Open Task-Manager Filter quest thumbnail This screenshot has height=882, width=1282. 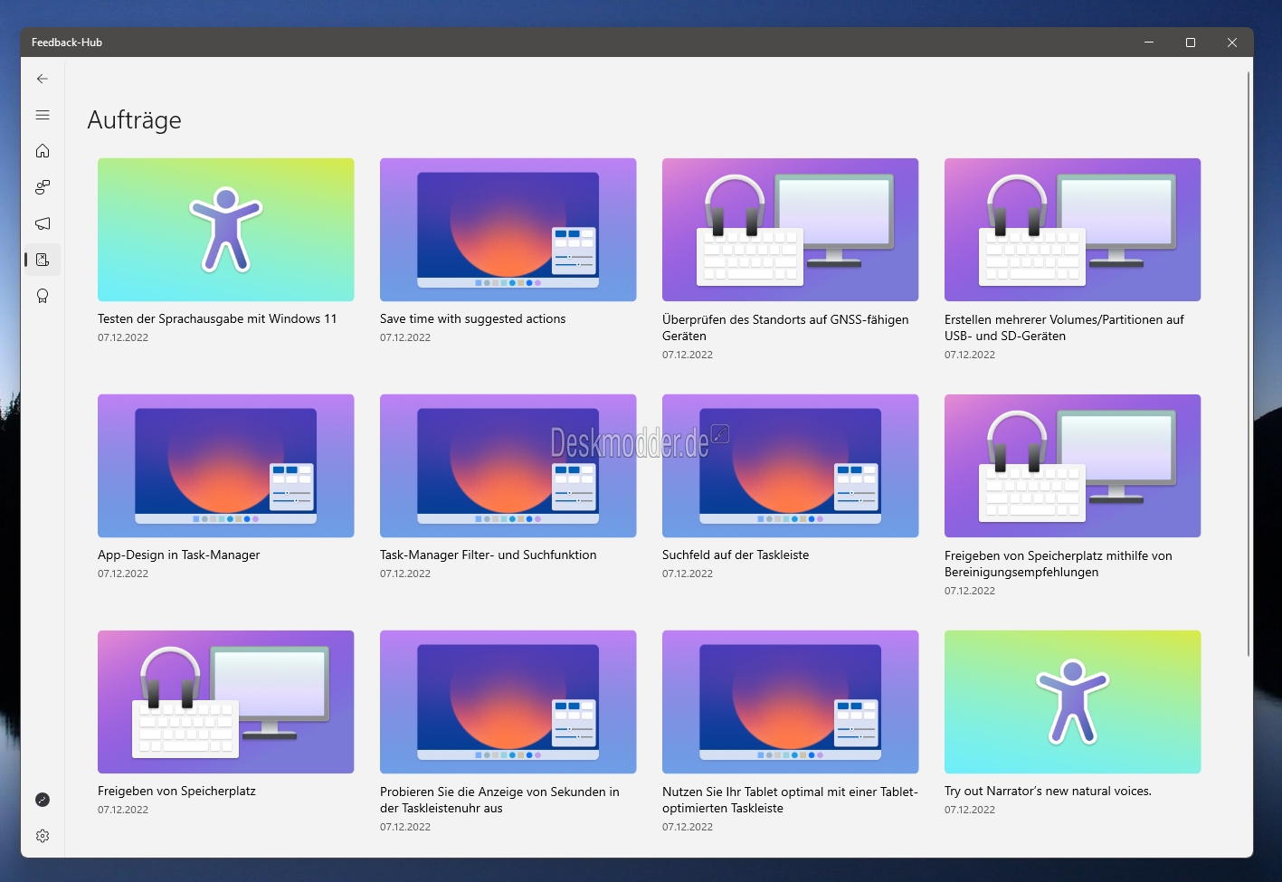point(508,466)
